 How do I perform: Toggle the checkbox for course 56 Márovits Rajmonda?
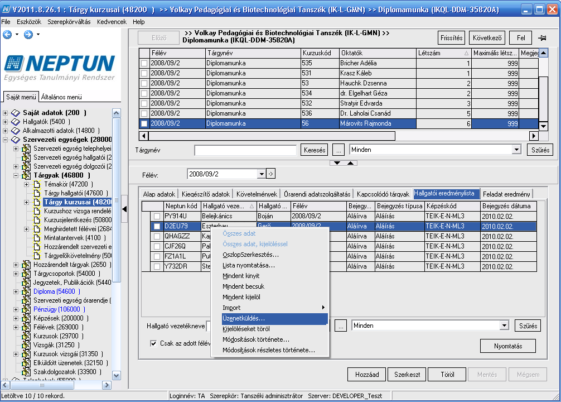(x=144, y=123)
